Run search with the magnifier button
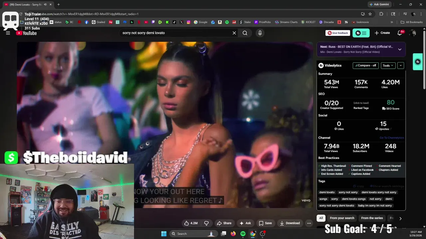This screenshot has width=426, height=239. point(245,33)
